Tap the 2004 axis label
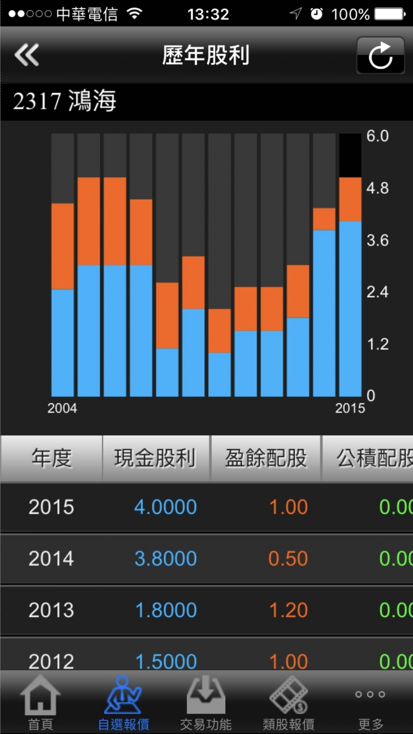Viewport: 413px width, 734px height. coord(62,408)
